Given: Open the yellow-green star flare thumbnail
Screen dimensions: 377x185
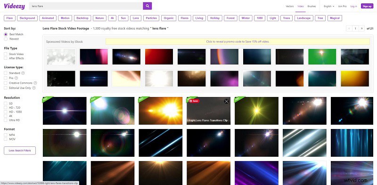Looking at the screenshot, I should [x=256, y=111].
